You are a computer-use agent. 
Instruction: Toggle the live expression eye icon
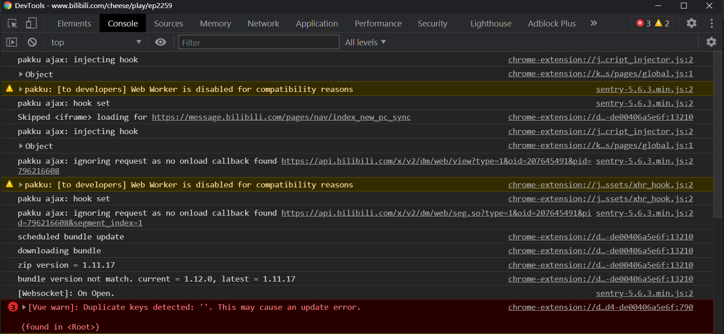160,42
